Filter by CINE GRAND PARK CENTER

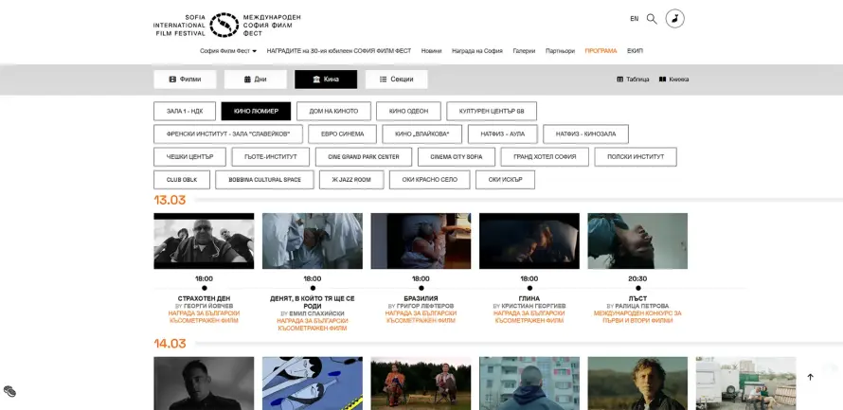pos(364,157)
